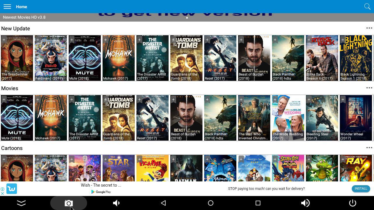
Task: Open the Coco guitar poster in Cartoons row
Action: pos(85,168)
